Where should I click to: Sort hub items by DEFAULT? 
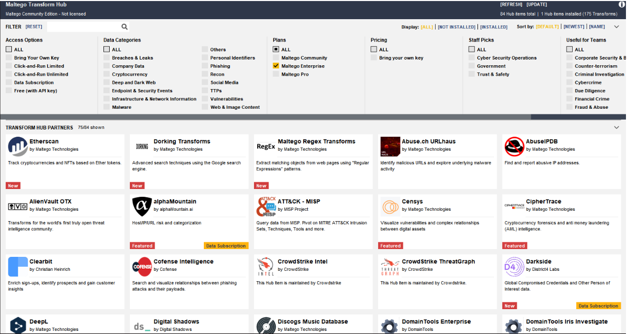point(547,27)
